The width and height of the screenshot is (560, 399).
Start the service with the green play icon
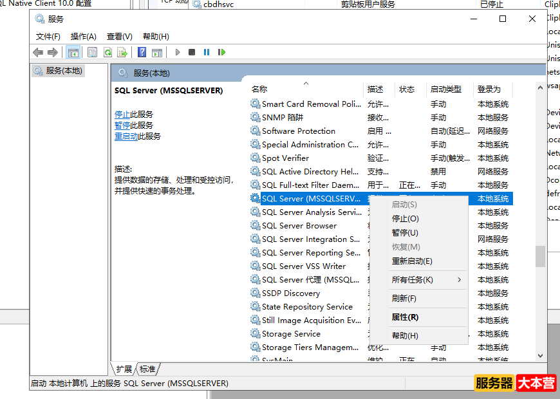pyautogui.click(x=177, y=52)
